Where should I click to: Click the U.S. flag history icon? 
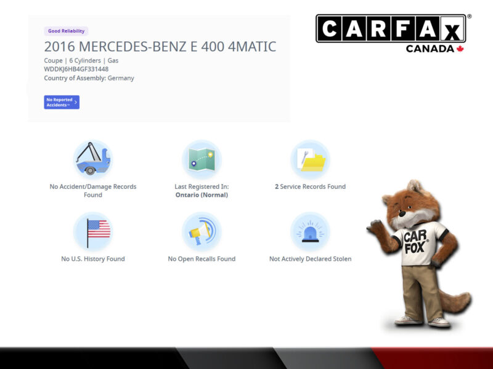tap(93, 232)
